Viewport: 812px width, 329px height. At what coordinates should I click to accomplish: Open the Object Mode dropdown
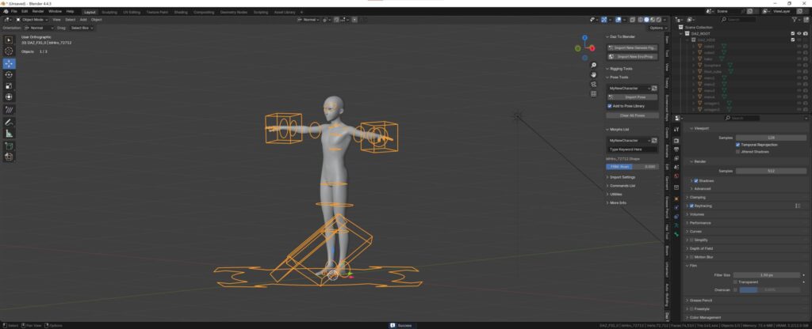pos(32,20)
